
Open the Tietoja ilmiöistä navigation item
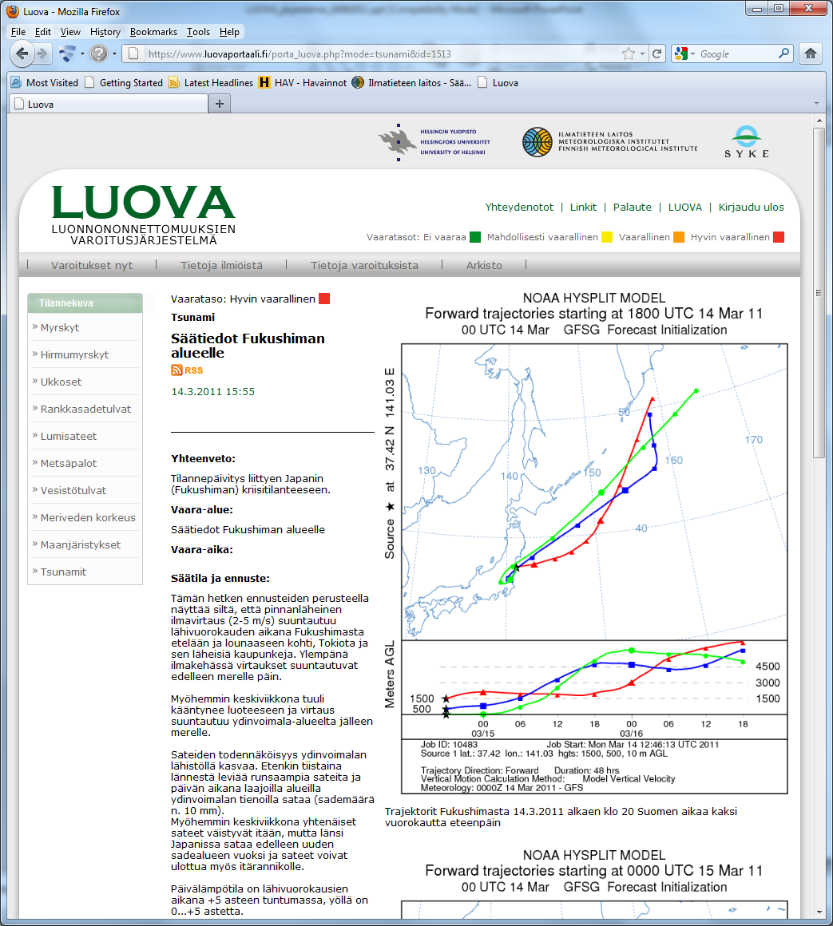click(221, 265)
